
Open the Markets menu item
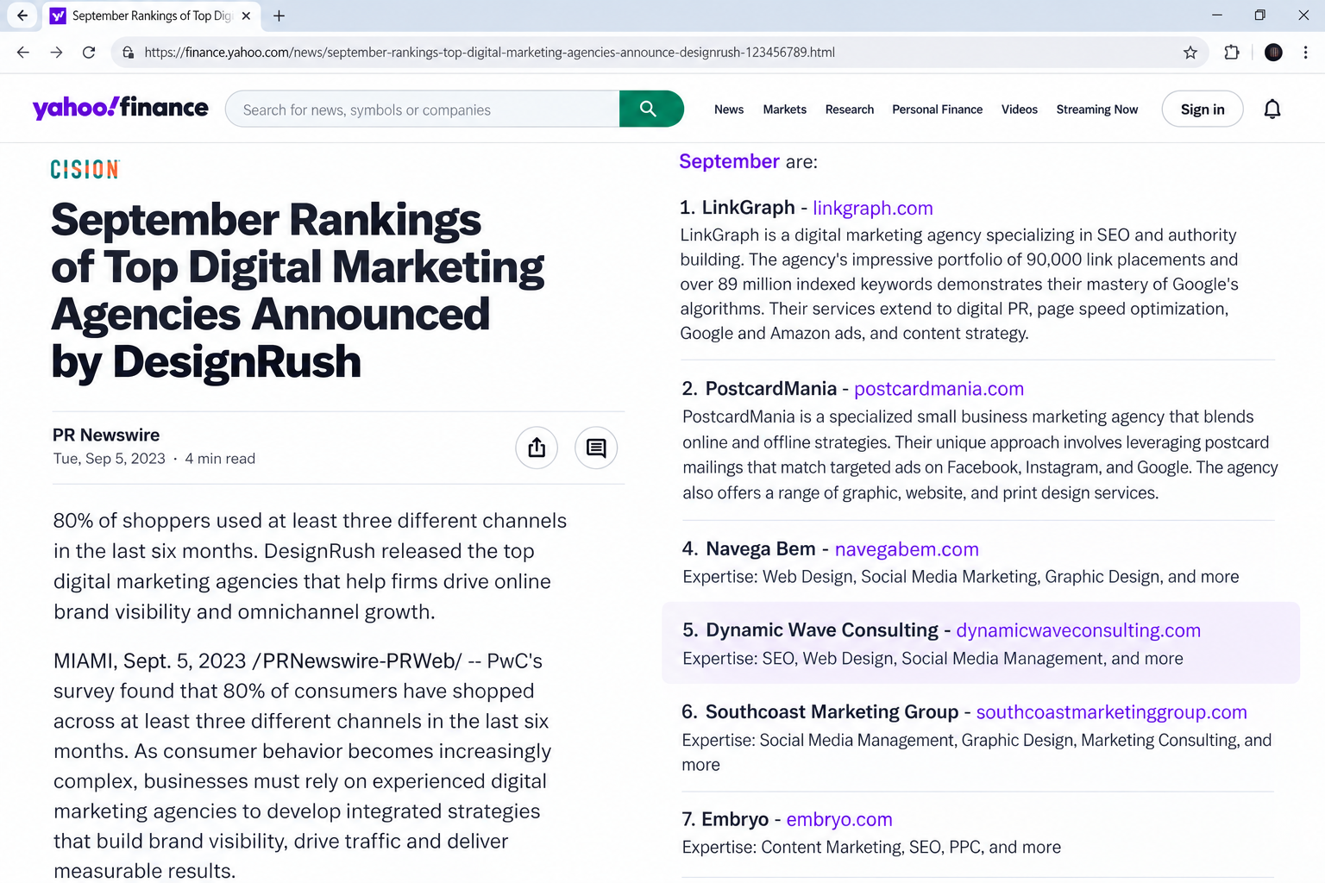(784, 110)
